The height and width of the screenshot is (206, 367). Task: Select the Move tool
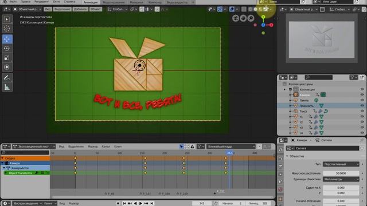[7, 39]
